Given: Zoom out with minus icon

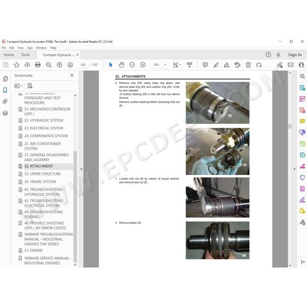Looking at the screenshot, I should (132, 65).
